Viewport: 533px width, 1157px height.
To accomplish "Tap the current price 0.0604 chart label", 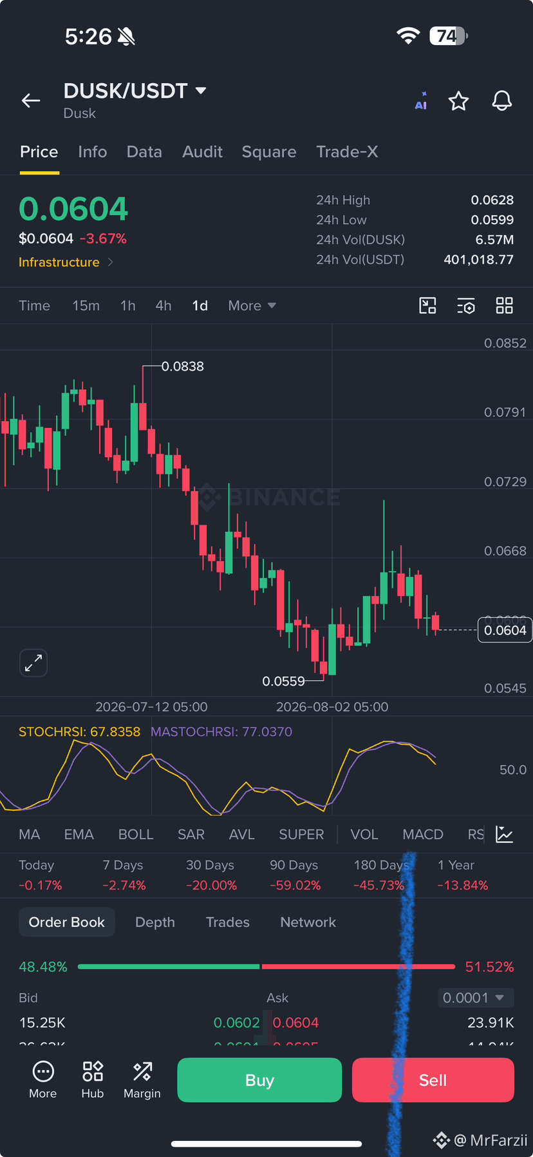I will pyautogui.click(x=505, y=630).
